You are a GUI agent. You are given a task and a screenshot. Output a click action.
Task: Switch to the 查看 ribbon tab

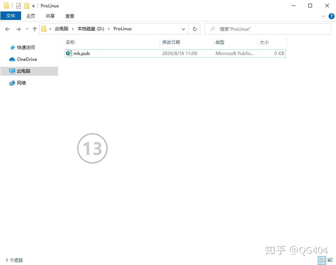pyautogui.click(x=70, y=16)
